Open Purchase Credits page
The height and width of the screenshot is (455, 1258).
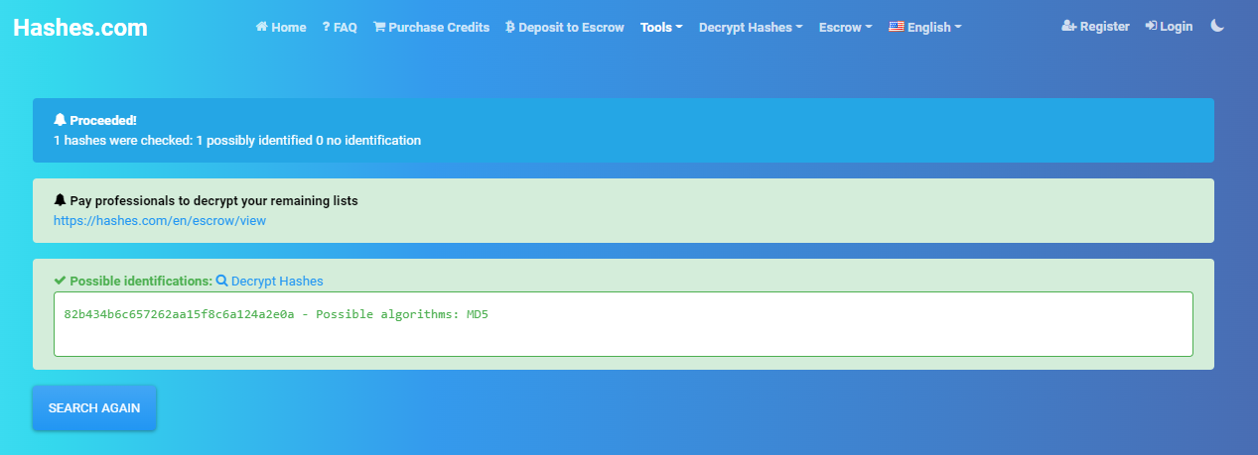(431, 27)
